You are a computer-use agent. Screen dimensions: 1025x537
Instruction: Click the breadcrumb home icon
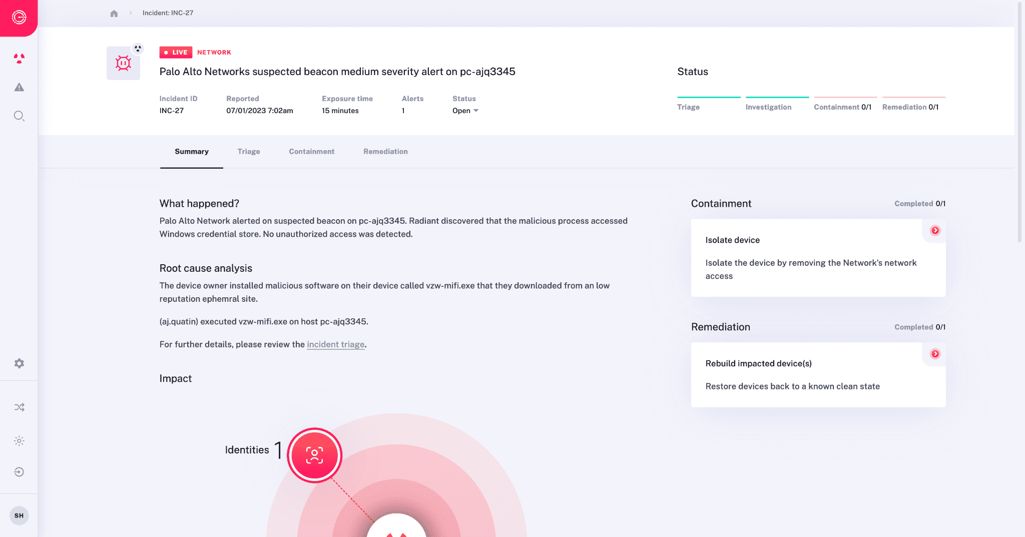[114, 14]
